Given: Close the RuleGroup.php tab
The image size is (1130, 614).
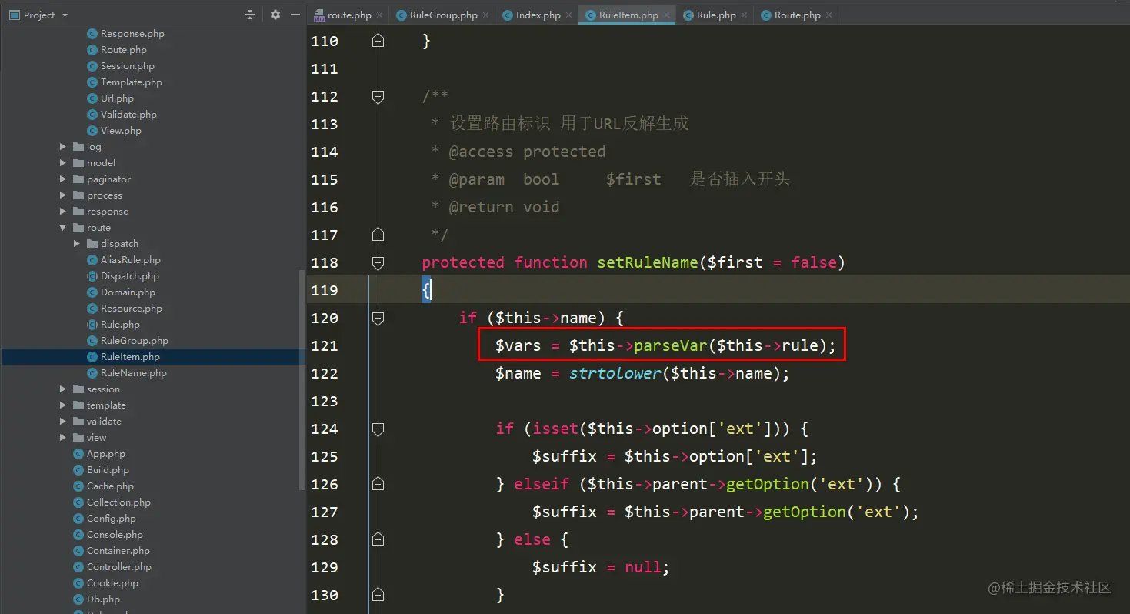Looking at the screenshot, I should click(x=486, y=15).
